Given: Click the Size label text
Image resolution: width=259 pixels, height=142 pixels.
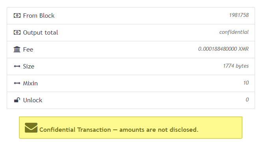Looking at the screenshot, I should [x=28, y=66].
